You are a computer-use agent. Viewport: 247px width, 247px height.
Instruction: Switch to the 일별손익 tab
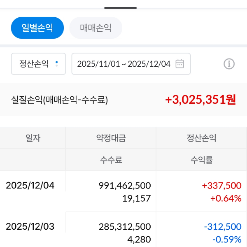[37, 28]
